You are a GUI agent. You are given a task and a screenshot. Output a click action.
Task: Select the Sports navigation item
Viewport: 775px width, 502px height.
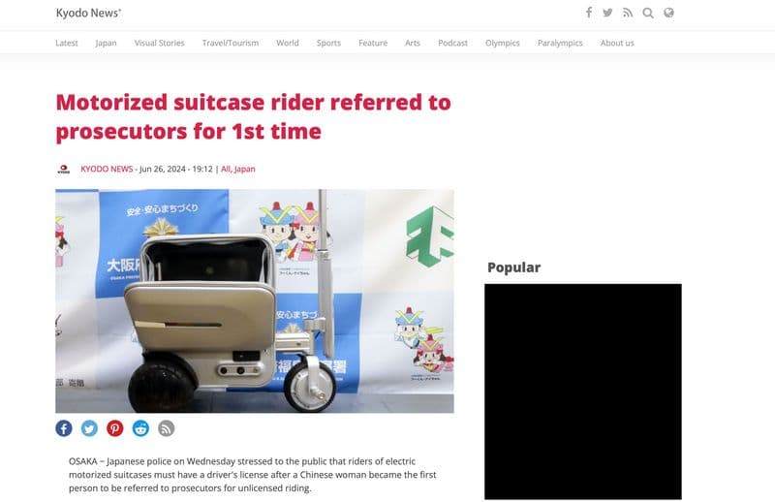tap(328, 43)
